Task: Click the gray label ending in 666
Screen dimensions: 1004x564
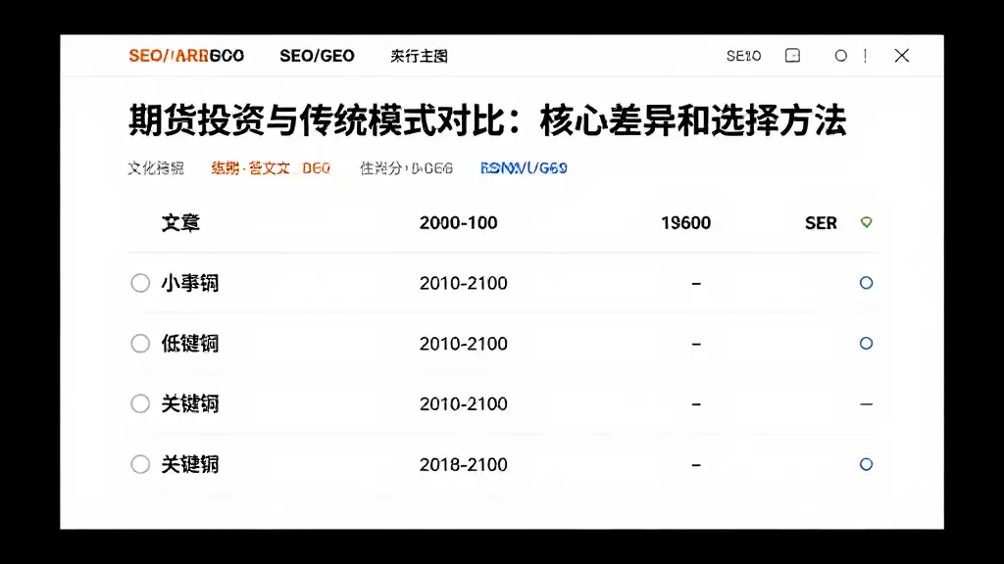Action: tap(406, 168)
